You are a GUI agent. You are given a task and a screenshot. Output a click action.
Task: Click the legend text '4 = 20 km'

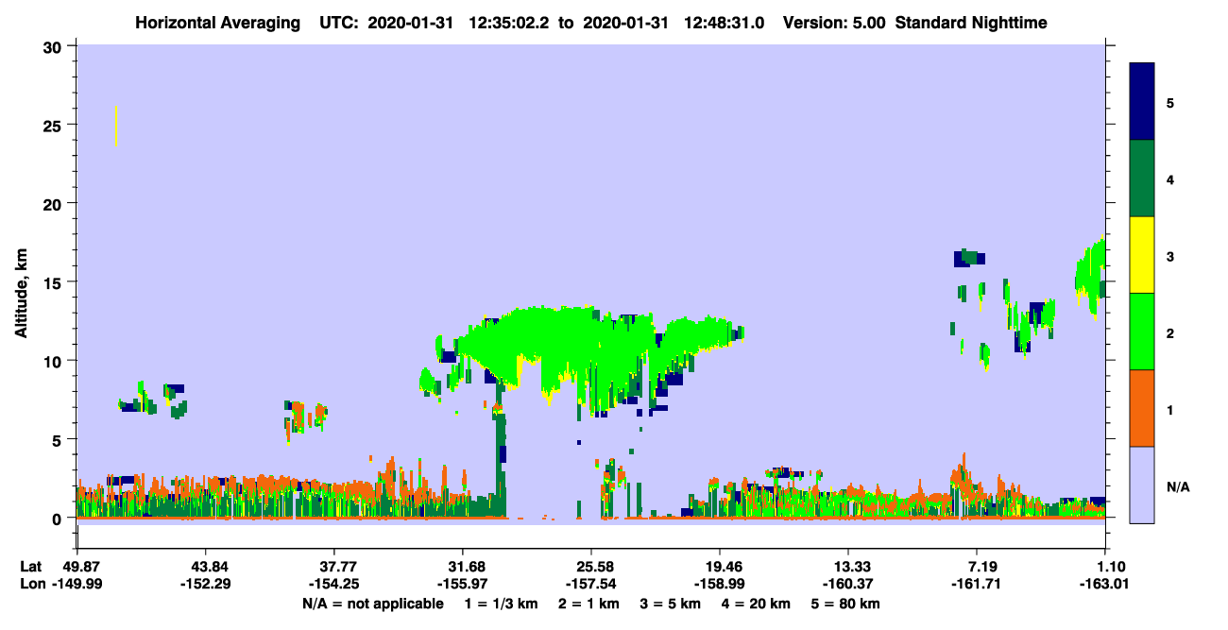pyautogui.click(x=756, y=604)
